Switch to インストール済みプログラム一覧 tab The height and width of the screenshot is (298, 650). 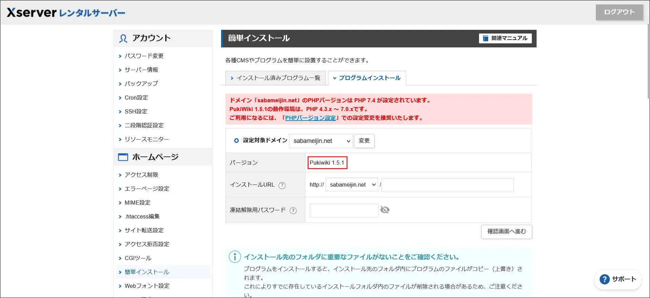[276, 78]
